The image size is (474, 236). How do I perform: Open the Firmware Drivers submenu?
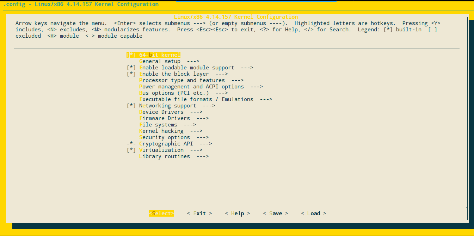164,118
